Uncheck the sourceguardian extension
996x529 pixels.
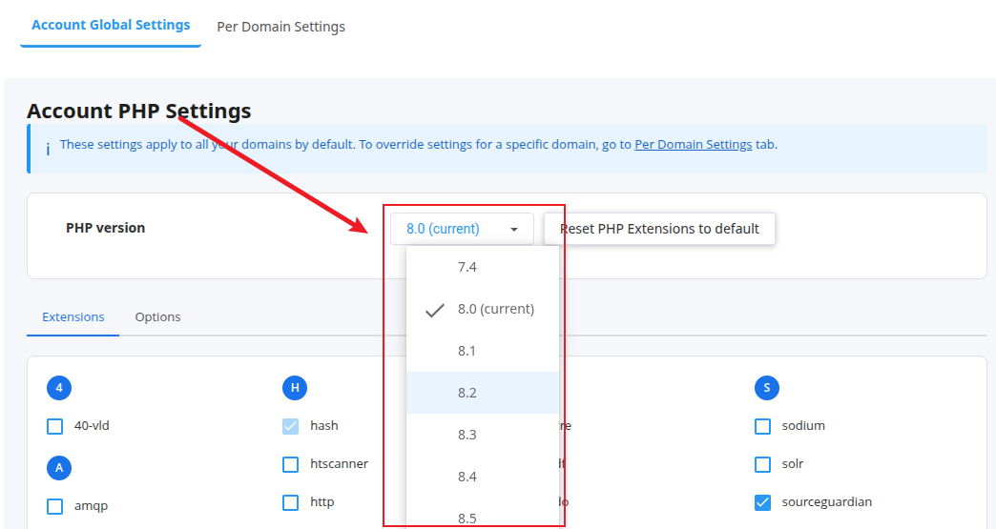tap(762, 502)
